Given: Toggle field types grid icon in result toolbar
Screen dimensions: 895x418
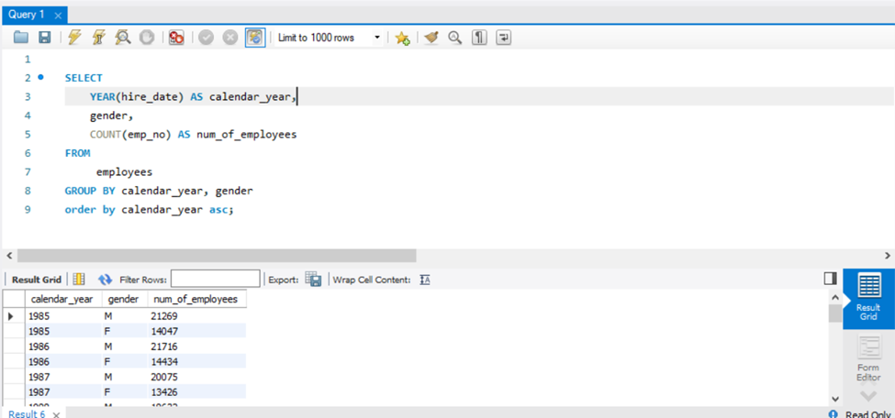Looking at the screenshot, I should pyautogui.click(x=79, y=280).
